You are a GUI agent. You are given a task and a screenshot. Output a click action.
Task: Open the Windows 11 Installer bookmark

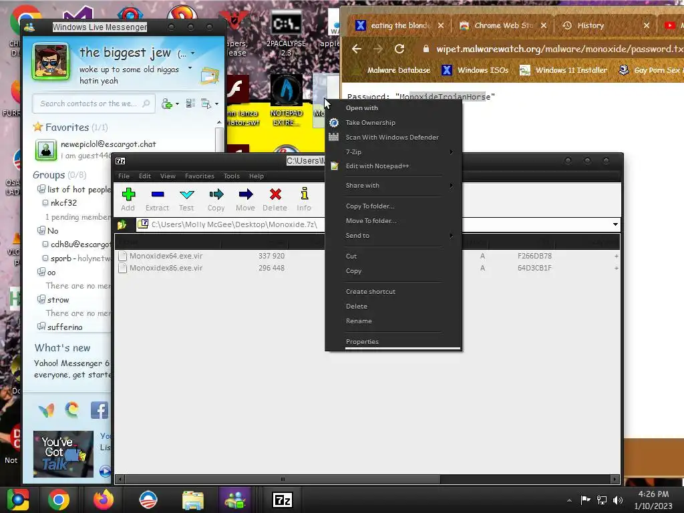[x=564, y=70]
